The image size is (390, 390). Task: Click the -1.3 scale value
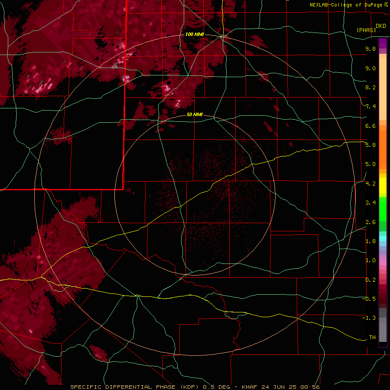coord(369,318)
